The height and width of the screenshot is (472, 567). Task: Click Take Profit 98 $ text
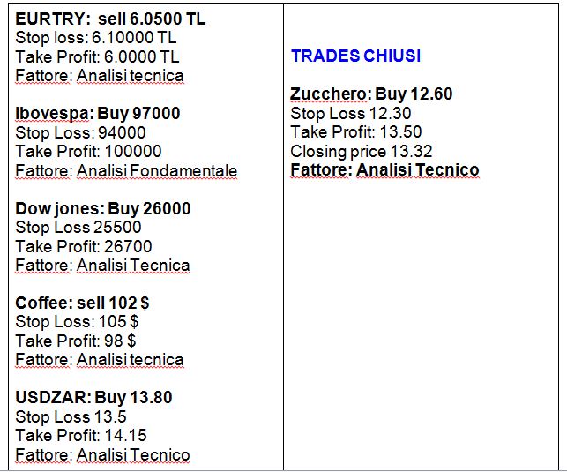(76, 341)
